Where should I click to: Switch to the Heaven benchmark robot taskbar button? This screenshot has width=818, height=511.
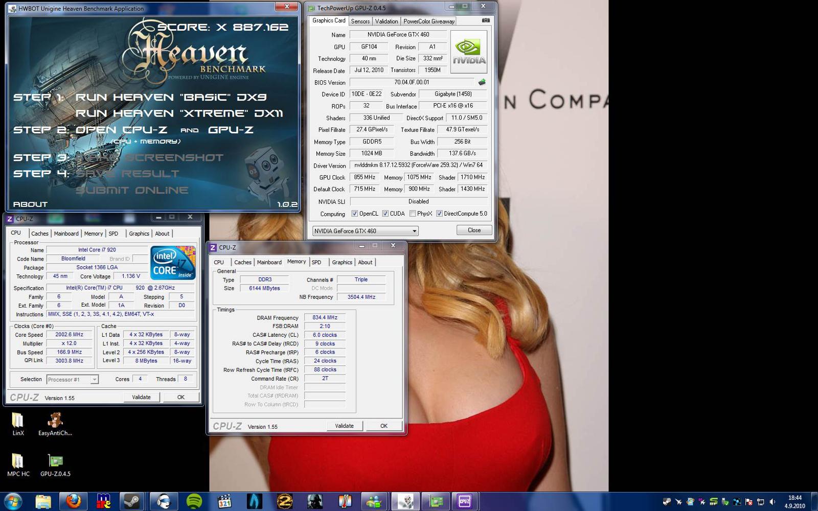405,502
